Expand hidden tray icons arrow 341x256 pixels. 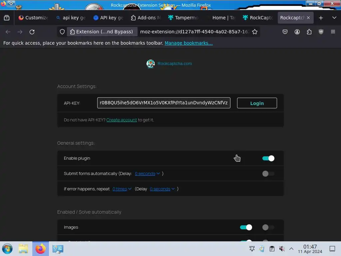tap(291, 249)
